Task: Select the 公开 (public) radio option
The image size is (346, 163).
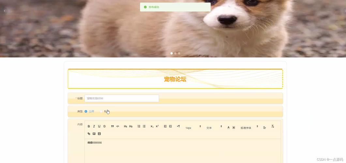Action: (x=86, y=111)
